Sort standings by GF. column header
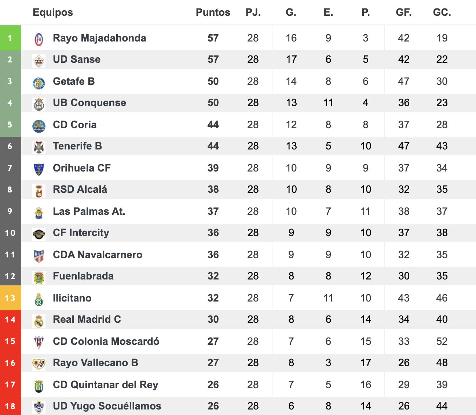This screenshot has width=476, height=415. 403,12
